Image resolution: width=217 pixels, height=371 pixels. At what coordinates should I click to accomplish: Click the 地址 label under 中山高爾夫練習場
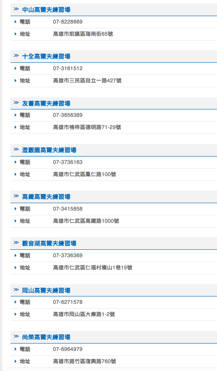pos(25,34)
